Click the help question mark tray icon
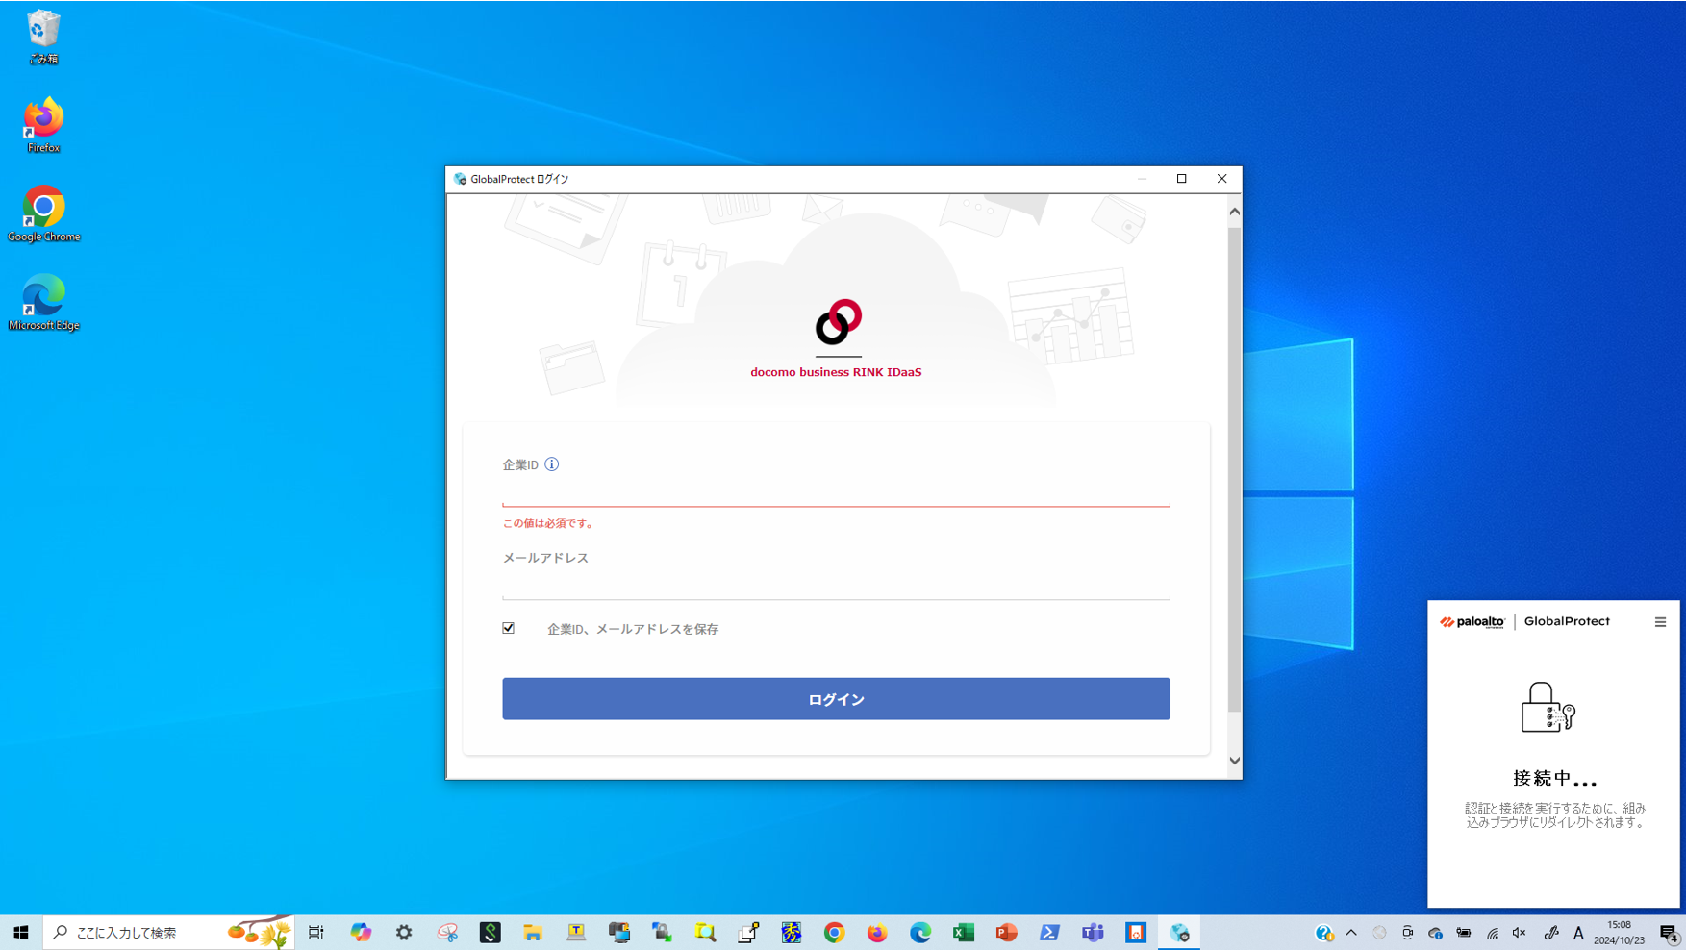The height and width of the screenshot is (952, 1686). (x=1324, y=933)
